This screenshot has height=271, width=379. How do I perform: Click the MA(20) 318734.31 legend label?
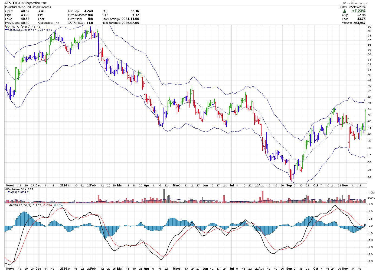19,192
